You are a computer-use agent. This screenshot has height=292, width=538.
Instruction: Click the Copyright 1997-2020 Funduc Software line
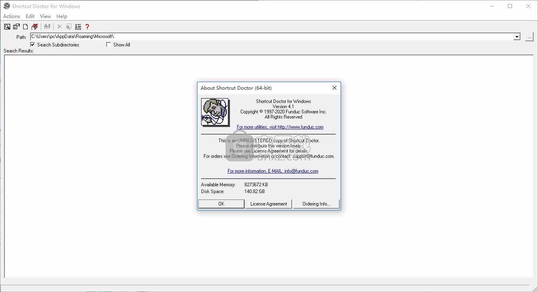(x=283, y=112)
